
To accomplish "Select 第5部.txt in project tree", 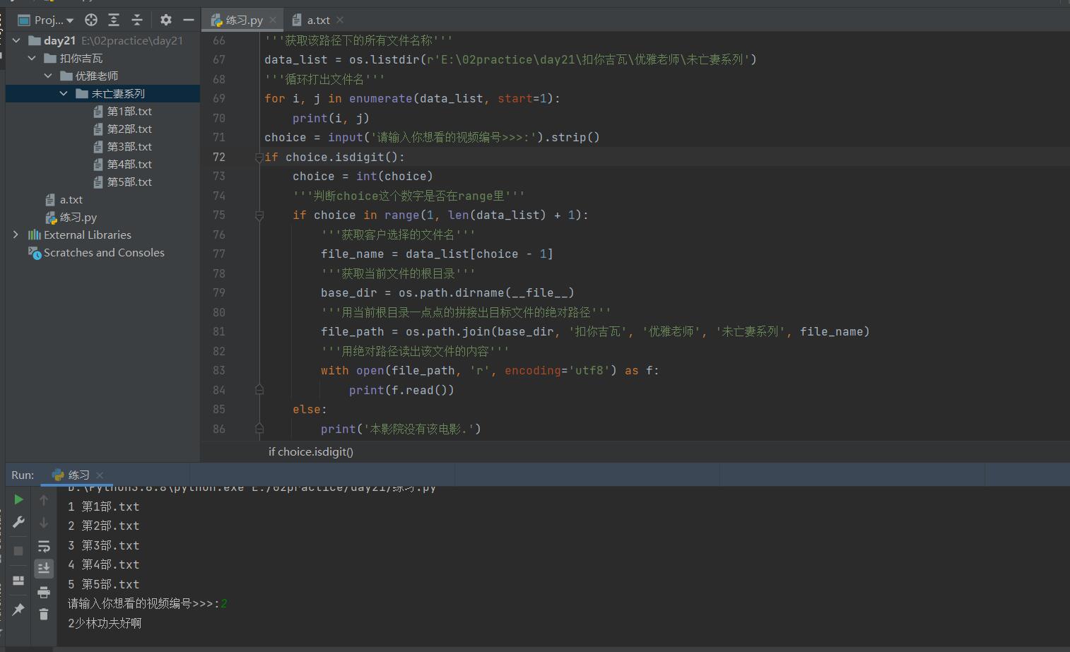I will click(x=123, y=182).
